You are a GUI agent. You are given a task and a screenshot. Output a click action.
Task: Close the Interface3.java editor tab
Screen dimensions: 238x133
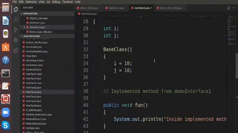151,8
